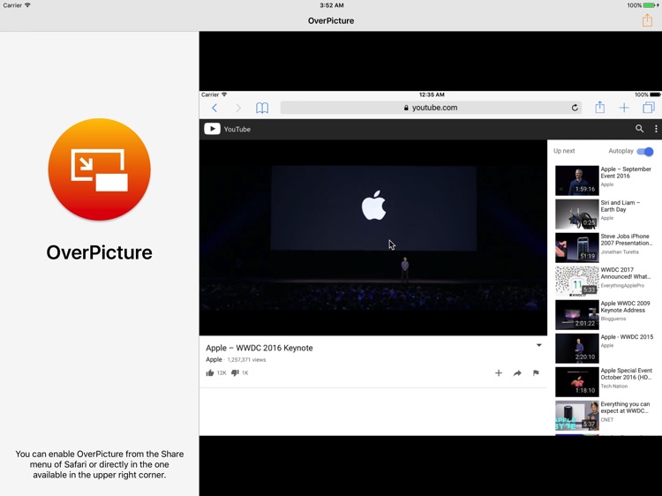Screen dimensions: 662x496
Task: Add video to playlist plus icon
Action: (499, 372)
